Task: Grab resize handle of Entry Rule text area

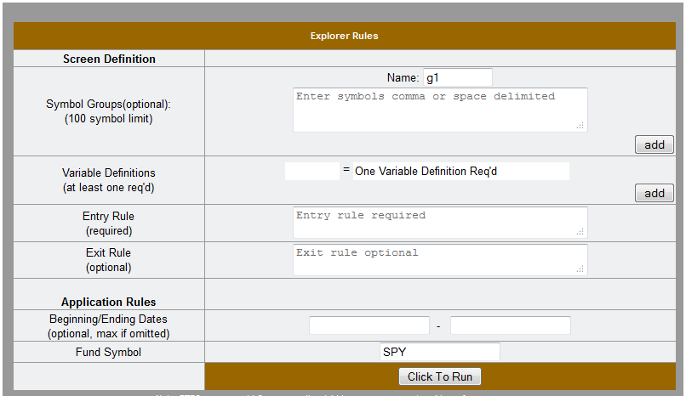Action: point(580,232)
